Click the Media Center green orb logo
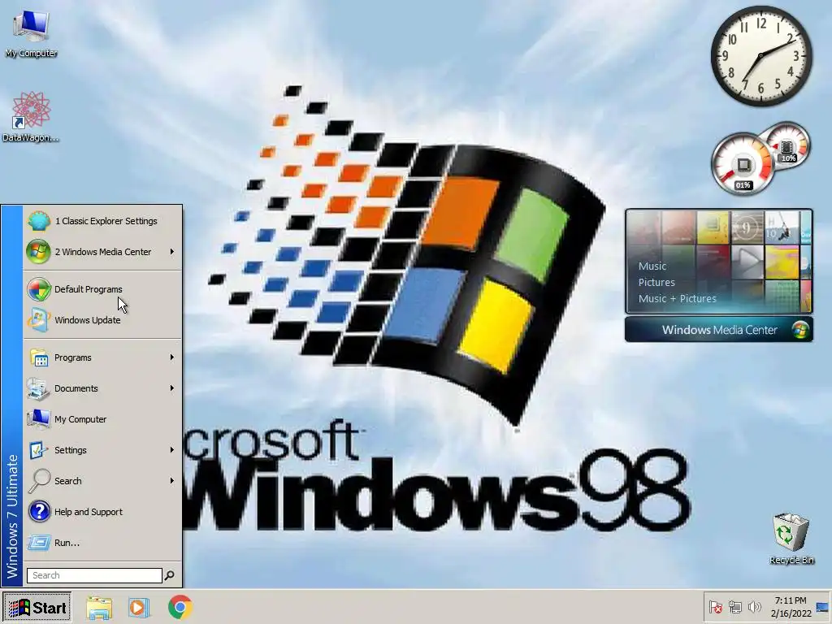 tap(800, 330)
